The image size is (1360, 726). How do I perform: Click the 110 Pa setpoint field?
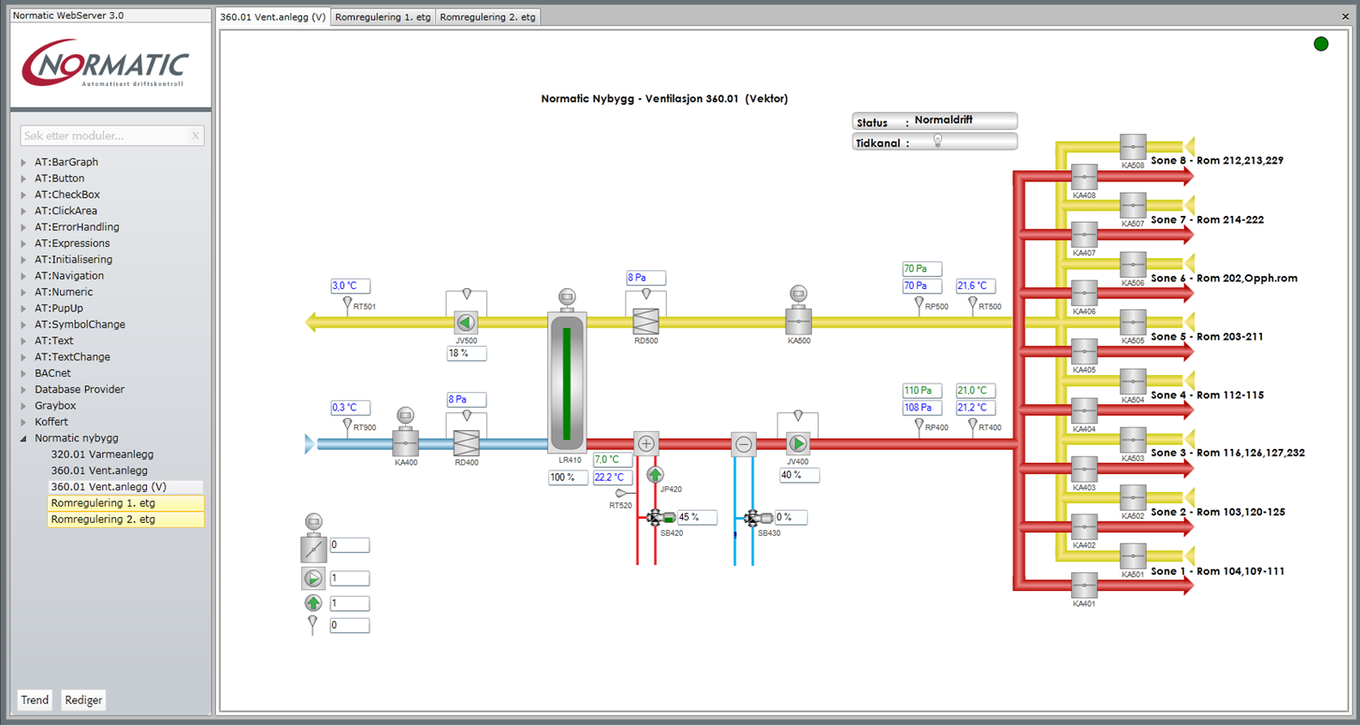click(x=922, y=391)
